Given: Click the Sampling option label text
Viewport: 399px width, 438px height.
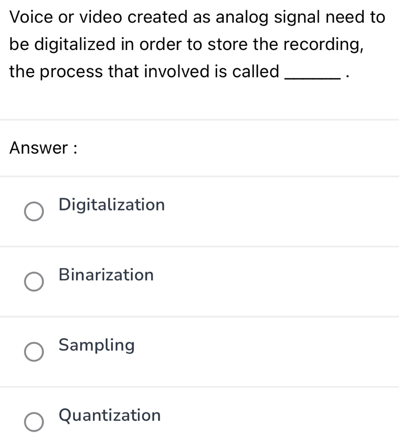Looking at the screenshot, I should tap(96, 346).
